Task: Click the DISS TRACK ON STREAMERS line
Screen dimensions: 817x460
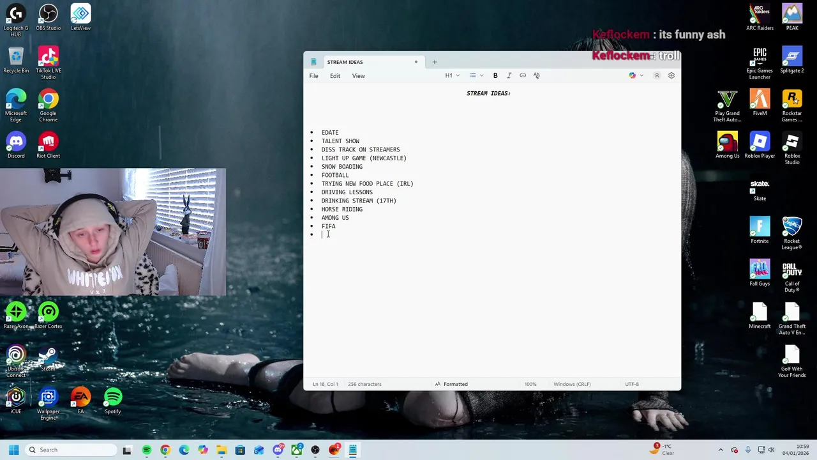Action: tap(361, 149)
